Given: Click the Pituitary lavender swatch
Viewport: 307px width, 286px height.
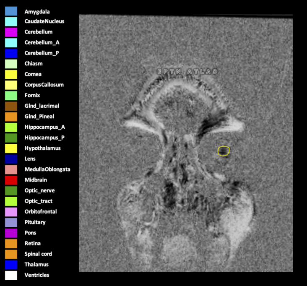Looking at the screenshot, I should point(11,222).
